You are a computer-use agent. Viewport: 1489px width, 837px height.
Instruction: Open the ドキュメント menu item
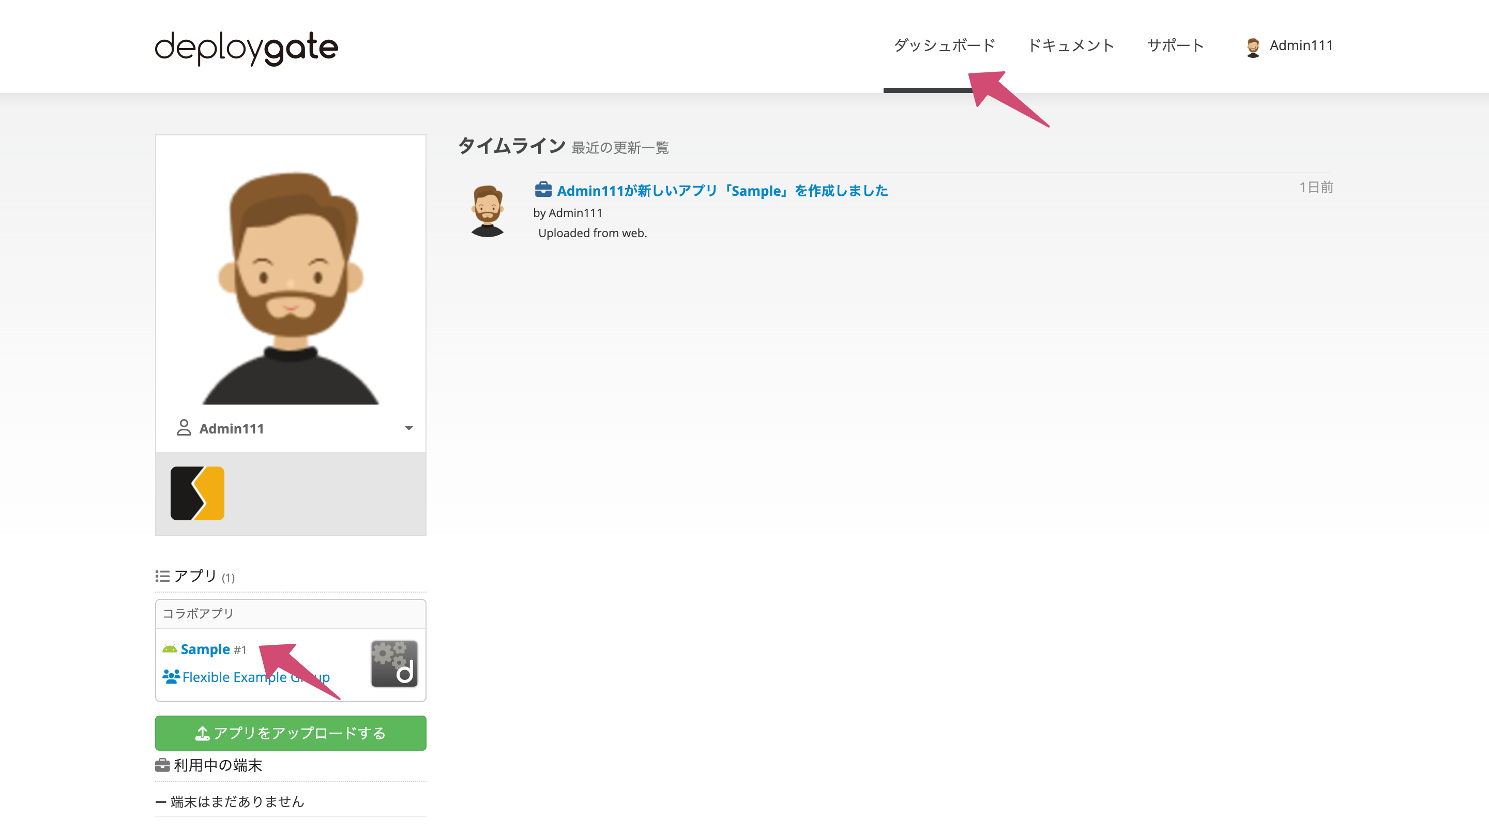[1072, 44]
